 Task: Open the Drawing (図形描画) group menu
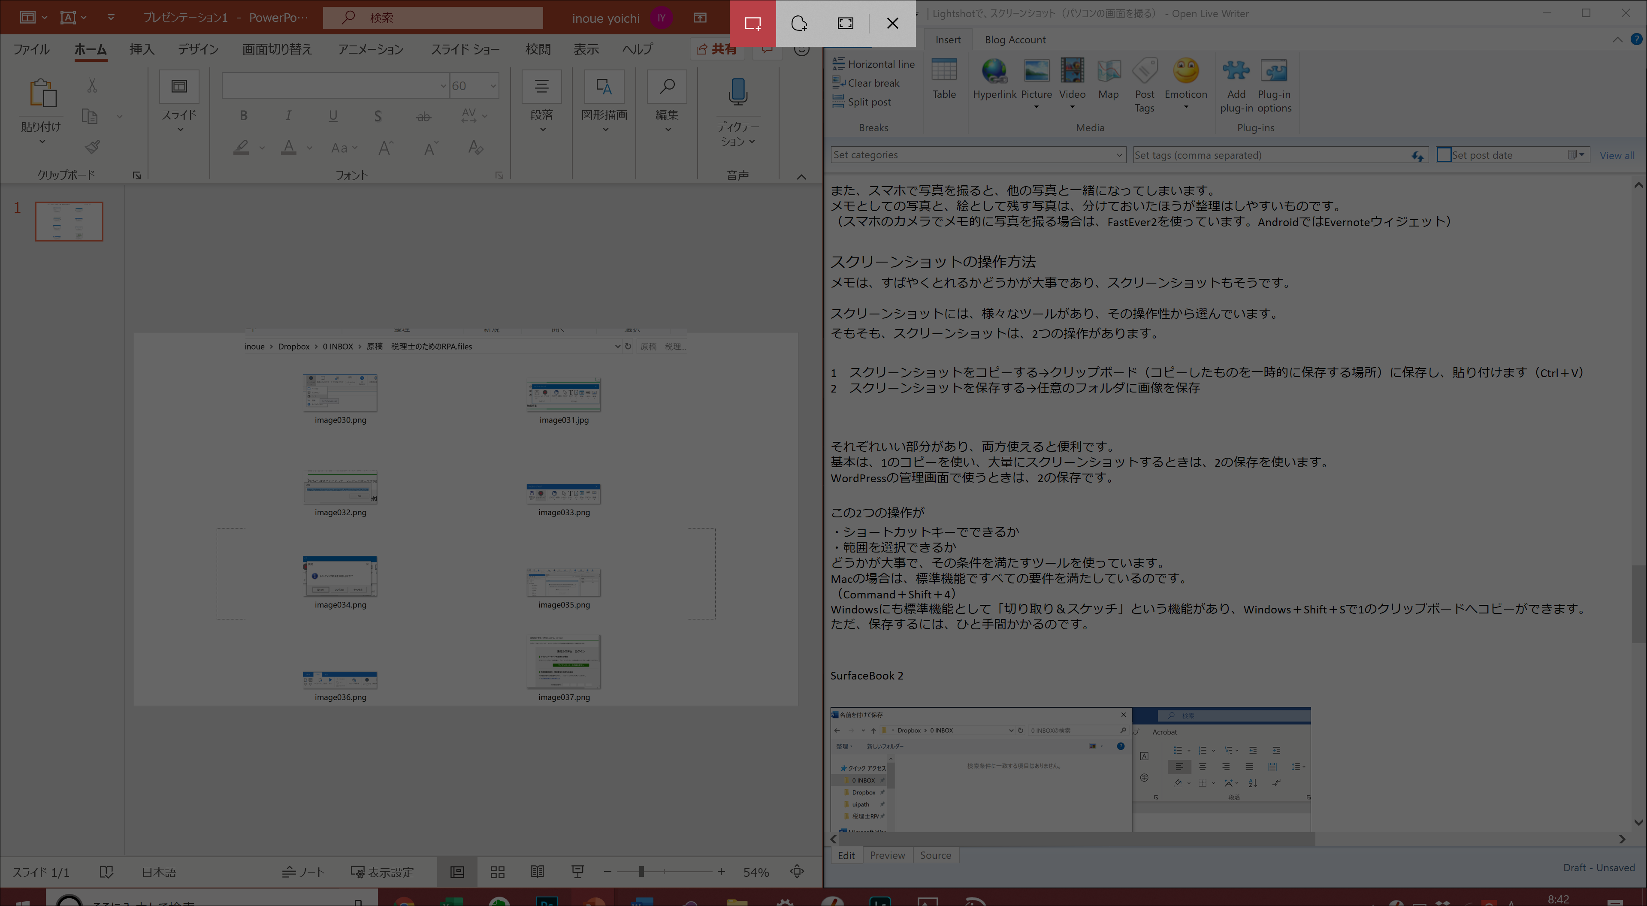coord(604,102)
